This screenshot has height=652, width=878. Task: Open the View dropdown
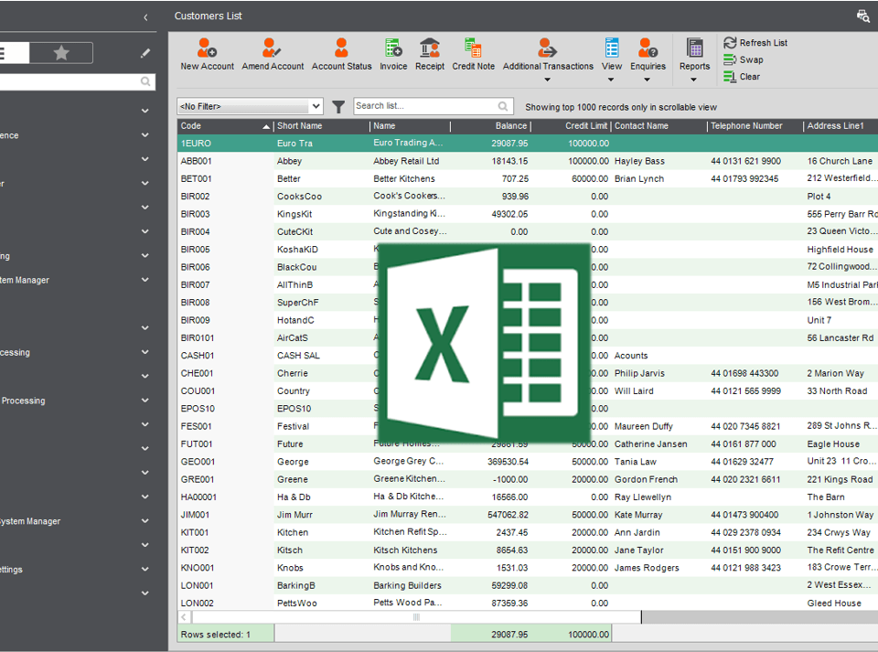click(612, 59)
